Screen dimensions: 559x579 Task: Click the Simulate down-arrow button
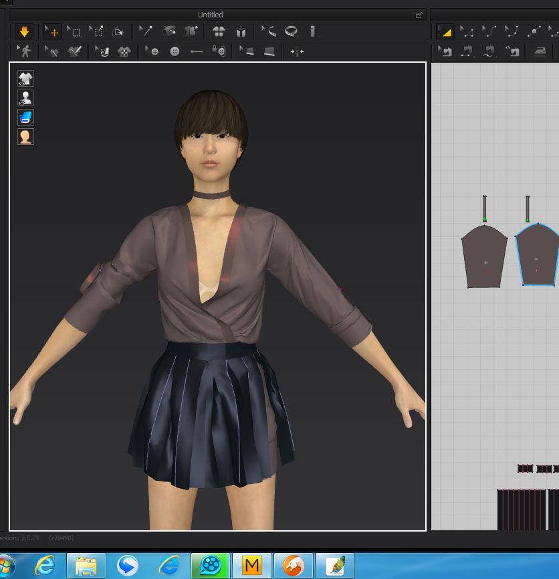point(25,31)
